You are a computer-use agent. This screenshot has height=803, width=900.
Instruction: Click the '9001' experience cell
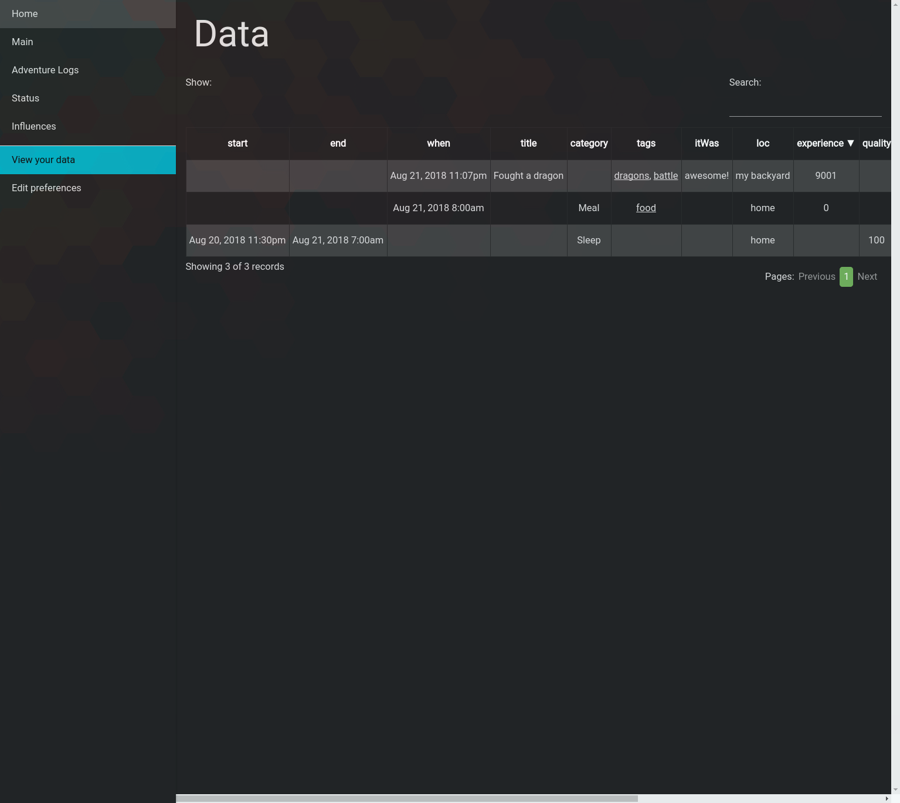point(826,175)
